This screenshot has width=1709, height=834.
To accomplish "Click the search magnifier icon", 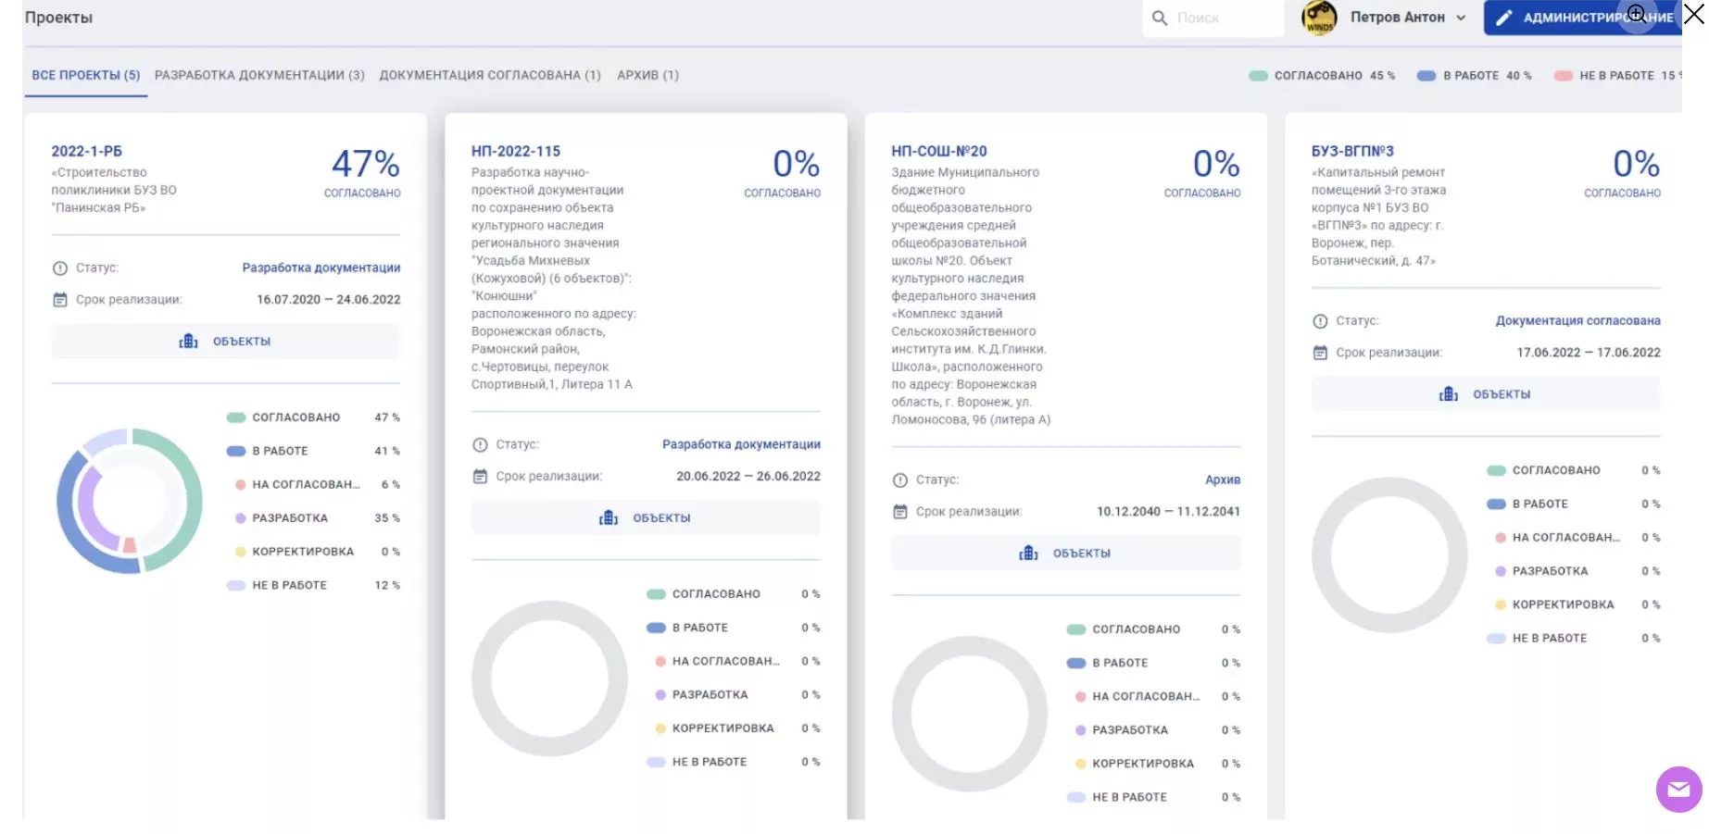I will (1159, 18).
